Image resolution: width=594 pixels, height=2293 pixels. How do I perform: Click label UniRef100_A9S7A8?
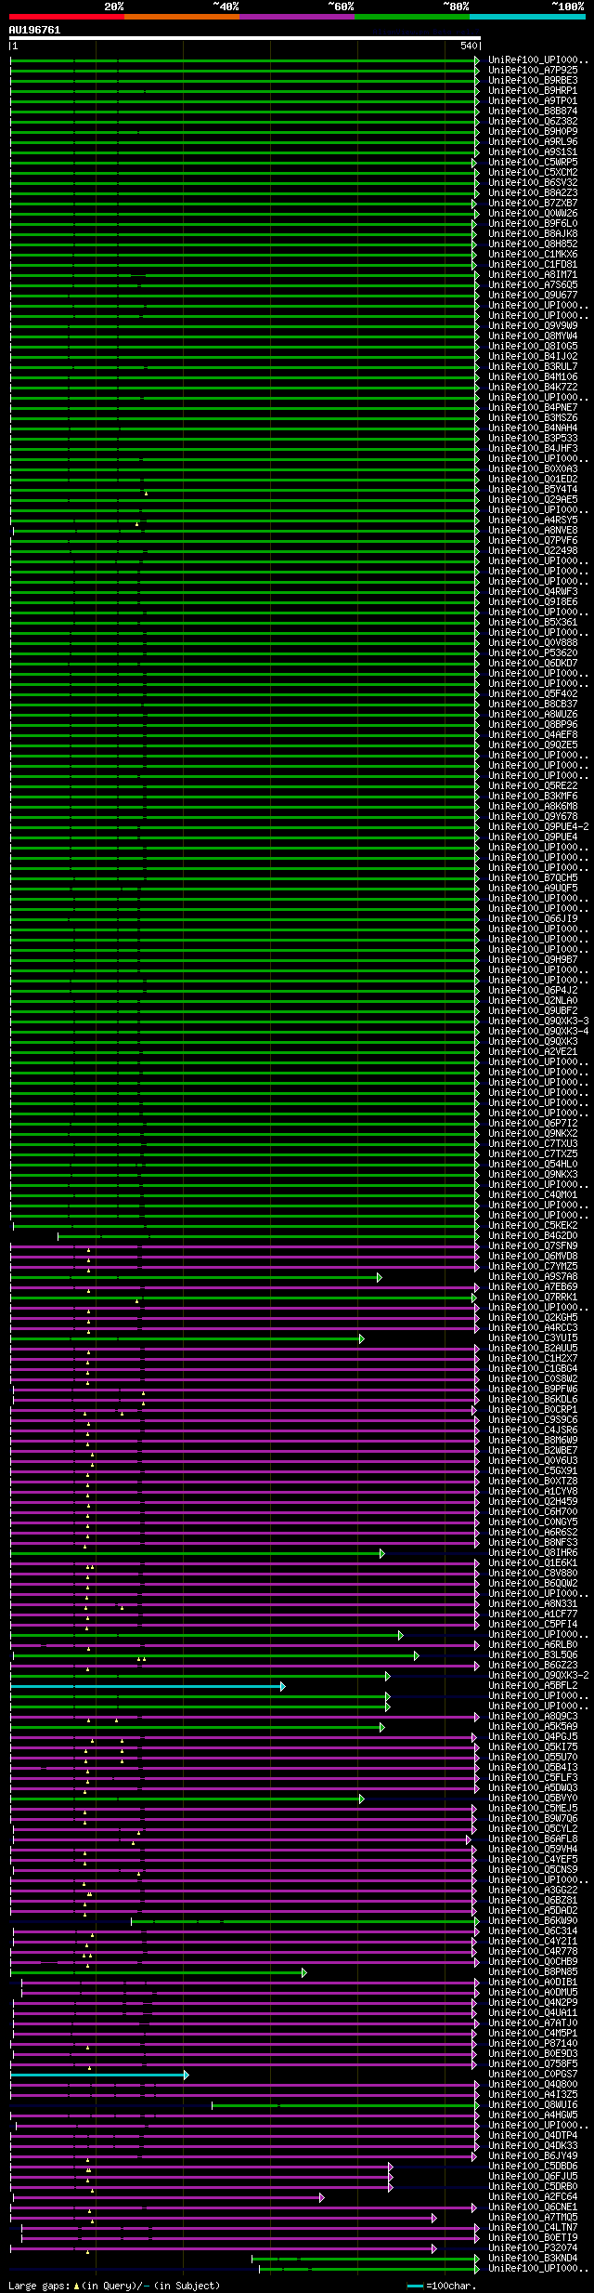click(x=533, y=1276)
